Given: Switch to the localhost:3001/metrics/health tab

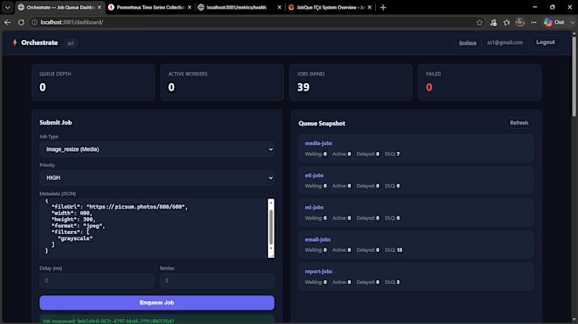Looking at the screenshot, I should click(x=236, y=8).
